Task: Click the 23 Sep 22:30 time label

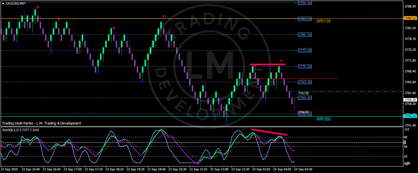Action: pos(240,169)
